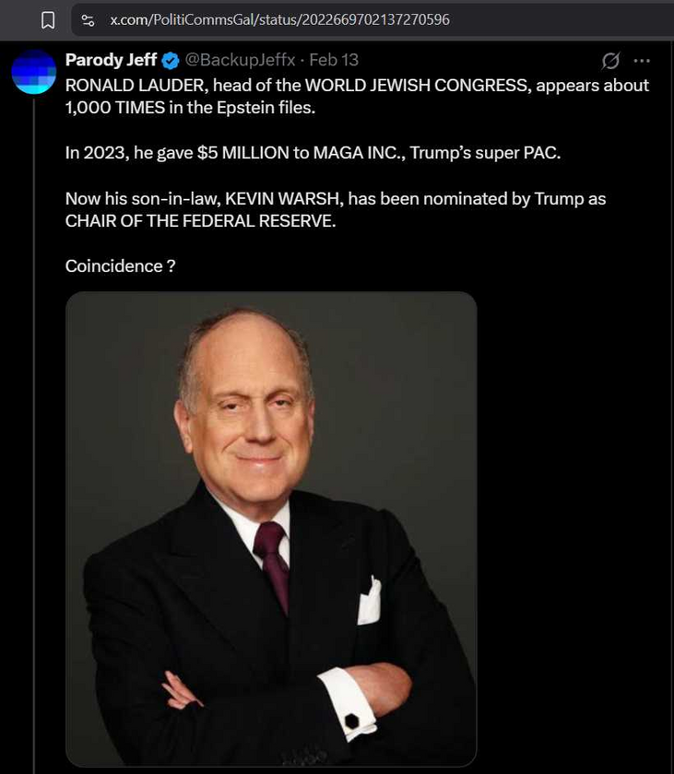This screenshot has height=774, width=674.
Task: Open the Feb 13 timestamp link
Action: 334,60
